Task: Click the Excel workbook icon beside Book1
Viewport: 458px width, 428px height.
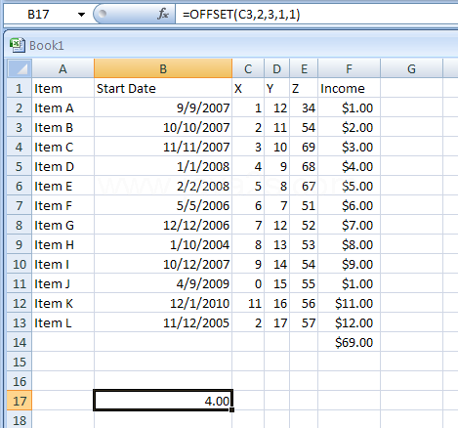Action: 18,45
